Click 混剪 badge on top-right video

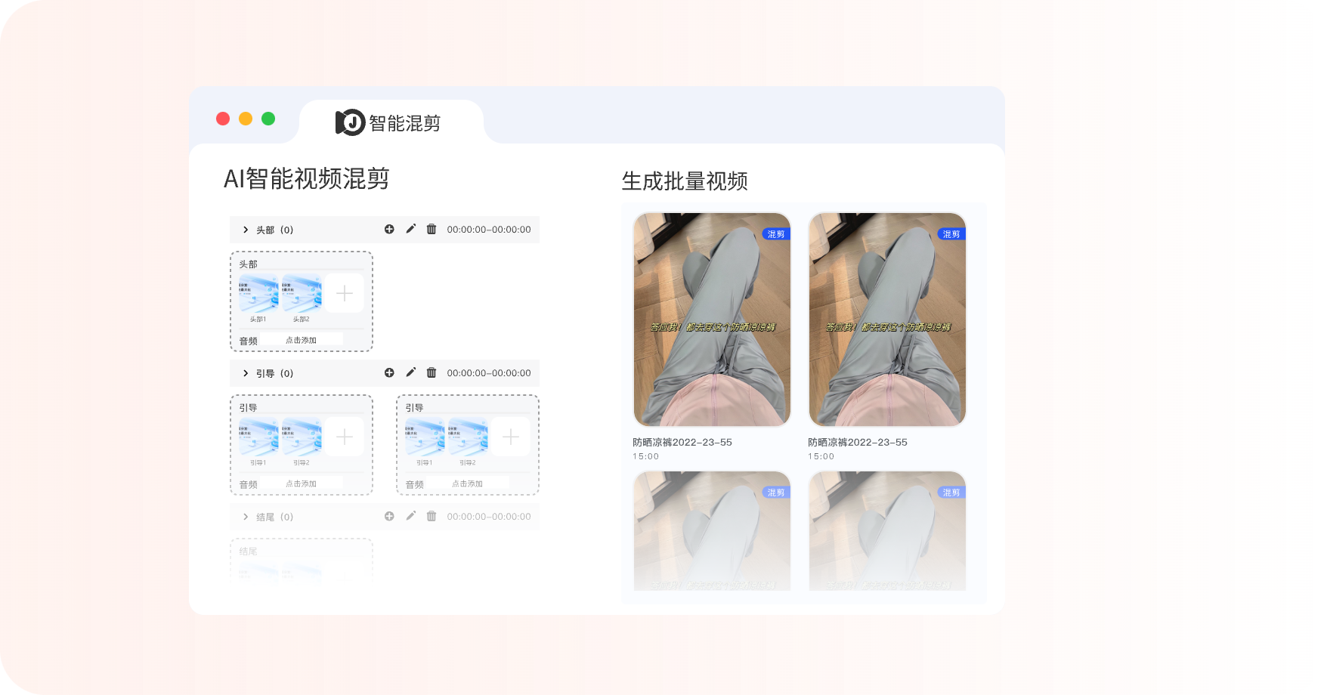pyautogui.click(x=951, y=234)
